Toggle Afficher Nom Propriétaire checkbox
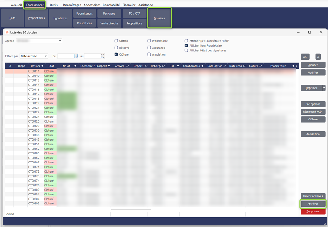This screenshot has width=328, height=227. point(186,45)
